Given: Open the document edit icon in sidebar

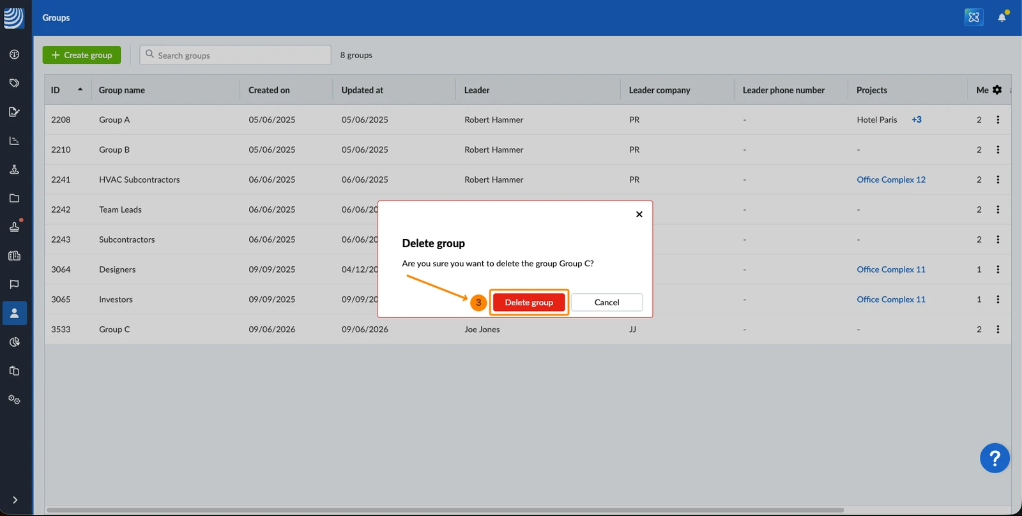Looking at the screenshot, I should (x=14, y=112).
